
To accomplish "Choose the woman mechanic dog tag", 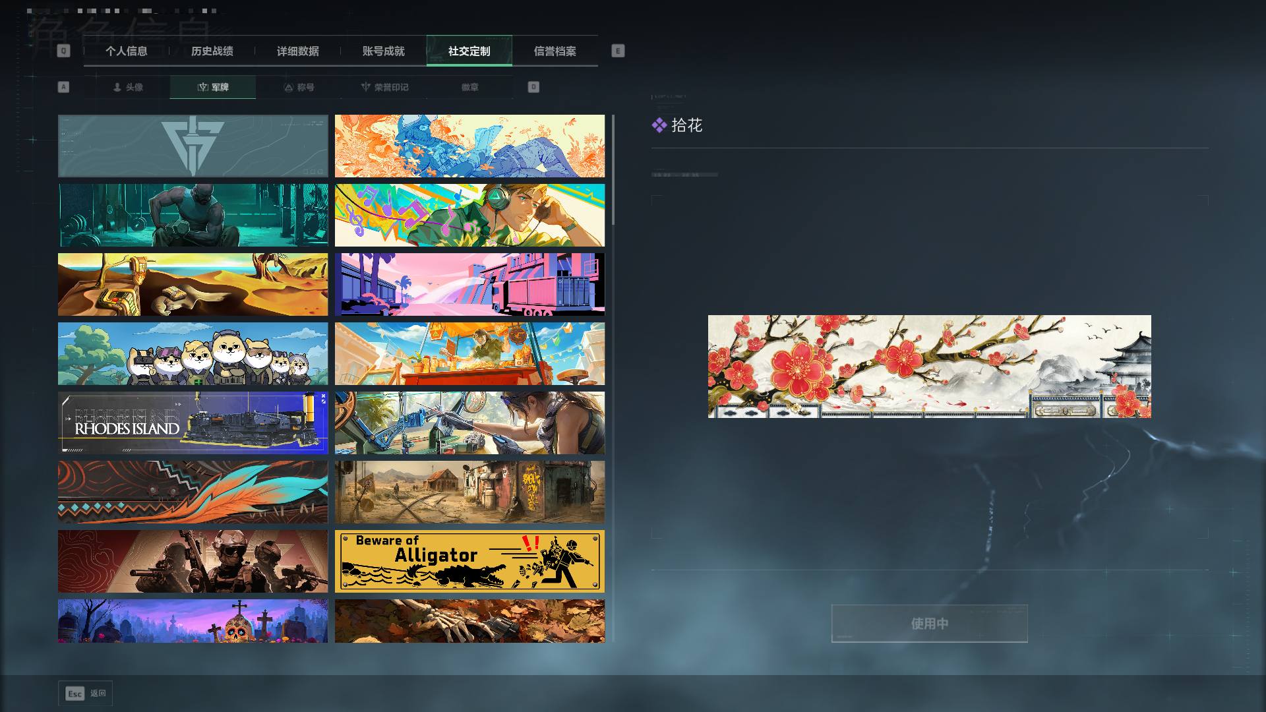I will coord(469,423).
